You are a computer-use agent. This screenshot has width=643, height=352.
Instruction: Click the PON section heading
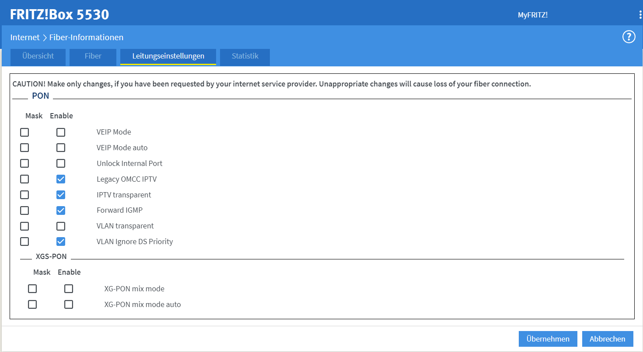click(x=41, y=96)
